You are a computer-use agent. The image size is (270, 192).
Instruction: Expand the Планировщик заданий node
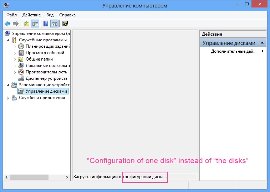[15, 47]
